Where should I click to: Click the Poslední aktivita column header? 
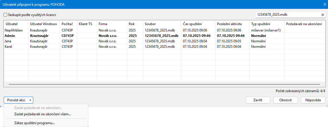coord(229,24)
